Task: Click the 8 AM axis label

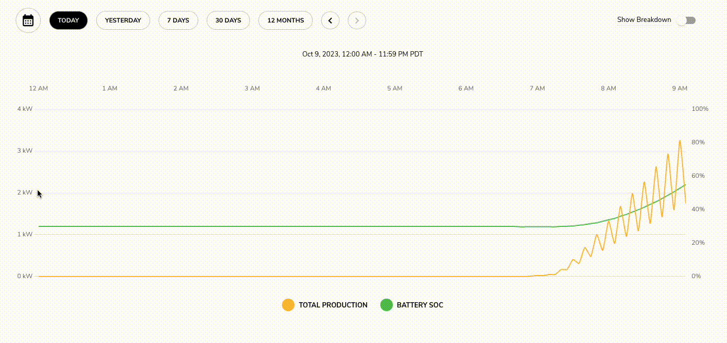Action: tap(608, 88)
